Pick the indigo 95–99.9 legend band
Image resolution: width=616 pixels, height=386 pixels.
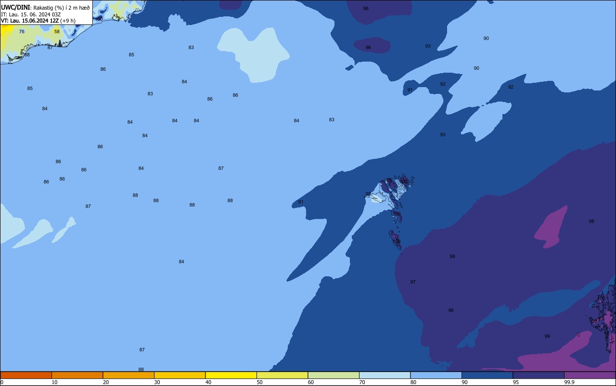click(539, 375)
